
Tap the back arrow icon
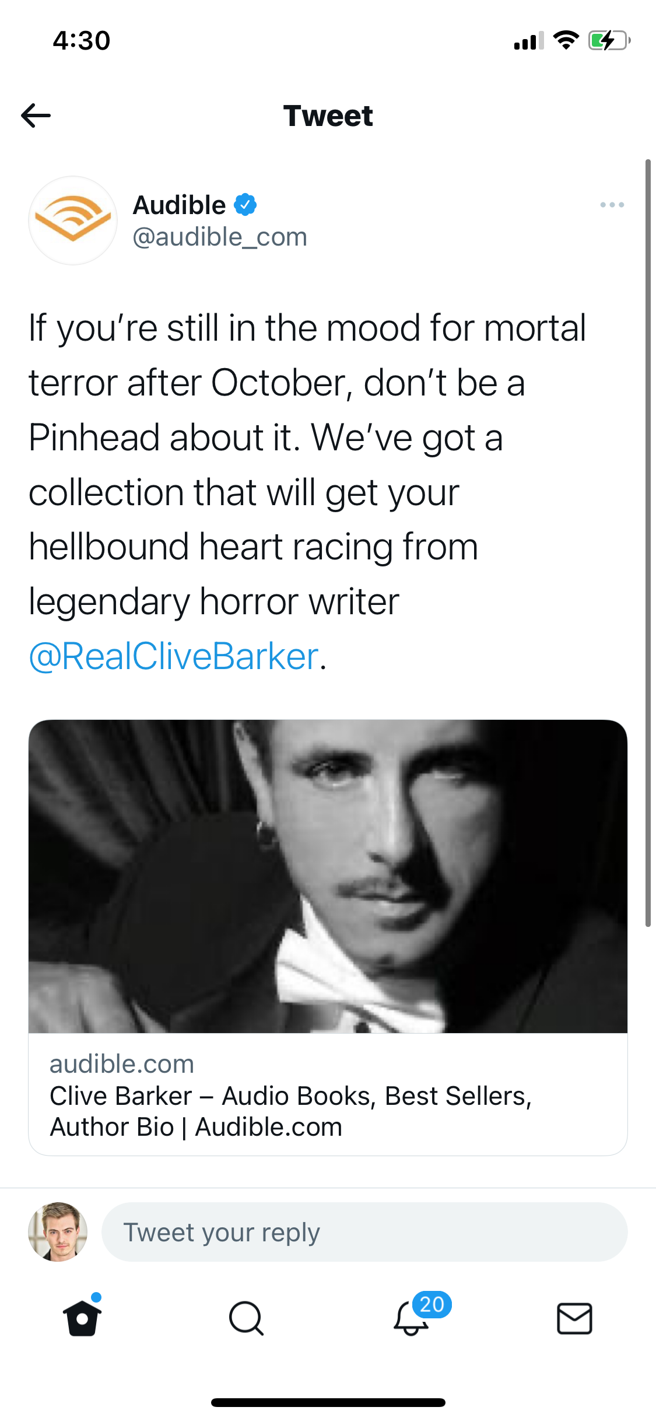[x=36, y=116]
